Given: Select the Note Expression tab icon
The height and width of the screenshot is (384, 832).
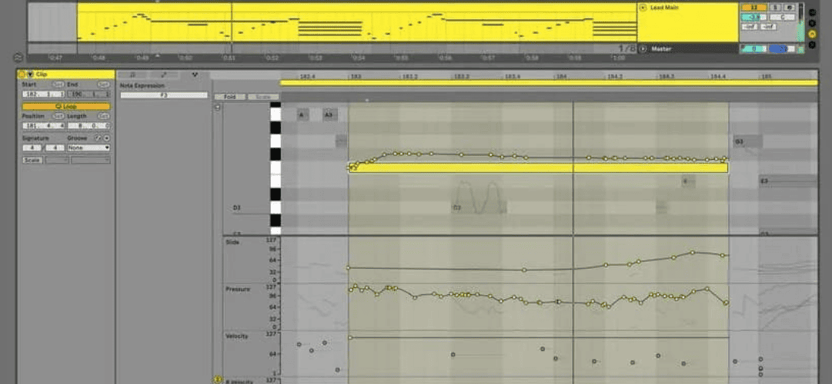Looking at the screenshot, I should 195,75.
